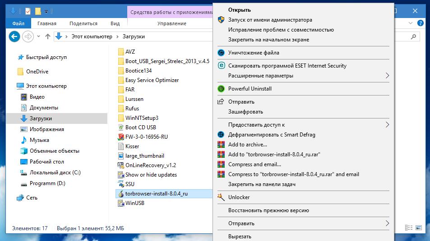Screen dimensions: 430x241
Task: Select the Boot_USB_Sergei_Strelec_2013_v.4.5 folder
Action: pos(167,61)
